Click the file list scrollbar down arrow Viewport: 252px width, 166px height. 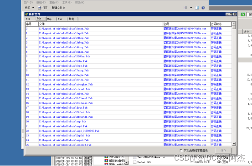pyautogui.click(x=234, y=144)
